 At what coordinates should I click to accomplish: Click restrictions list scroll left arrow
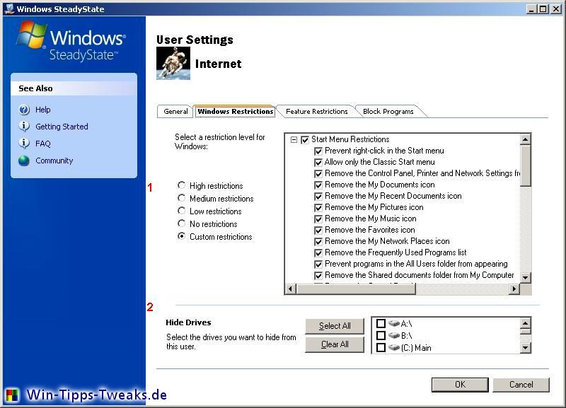pyautogui.click(x=291, y=288)
